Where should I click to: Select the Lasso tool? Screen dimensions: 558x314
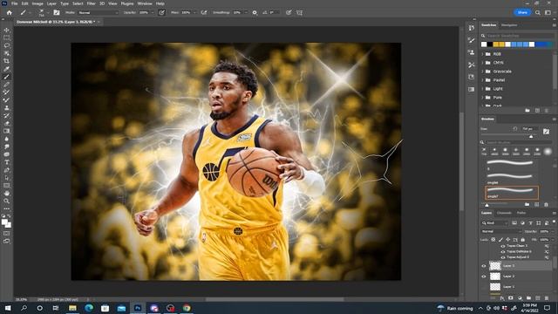(6, 45)
